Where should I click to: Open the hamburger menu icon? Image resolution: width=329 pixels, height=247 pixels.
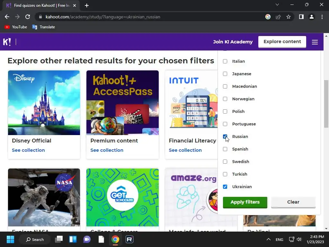[315, 42]
